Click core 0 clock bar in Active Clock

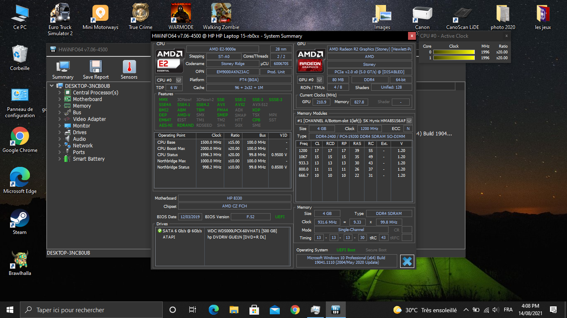455,52
